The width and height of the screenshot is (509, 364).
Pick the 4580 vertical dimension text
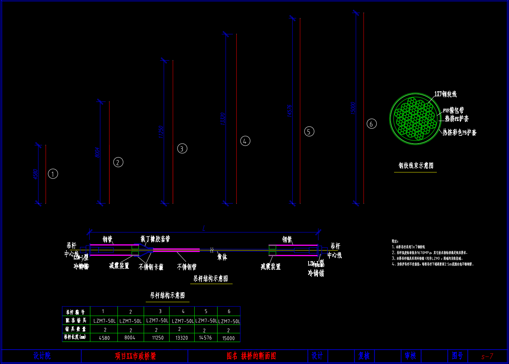[36, 174]
